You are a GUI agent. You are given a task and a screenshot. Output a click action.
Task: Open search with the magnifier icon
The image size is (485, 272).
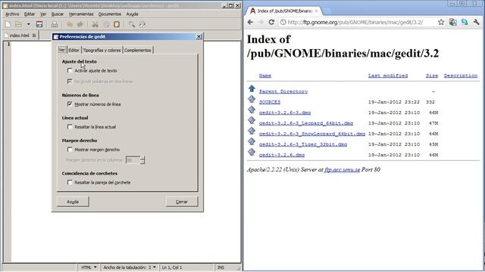pos(131,24)
